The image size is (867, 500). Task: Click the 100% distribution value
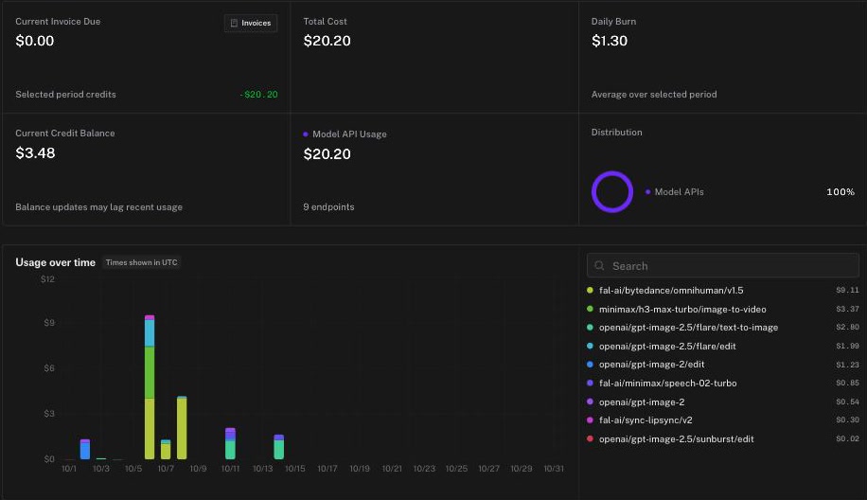tap(840, 192)
